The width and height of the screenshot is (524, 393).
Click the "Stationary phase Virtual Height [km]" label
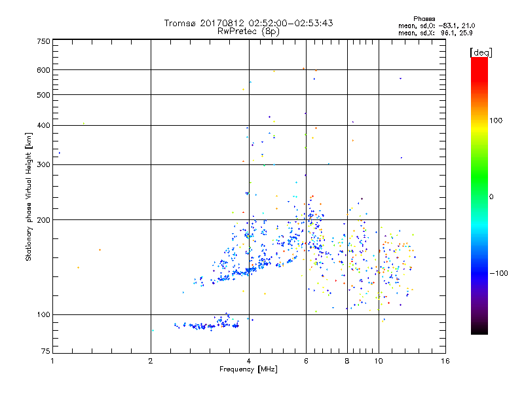[x=29, y=197]
